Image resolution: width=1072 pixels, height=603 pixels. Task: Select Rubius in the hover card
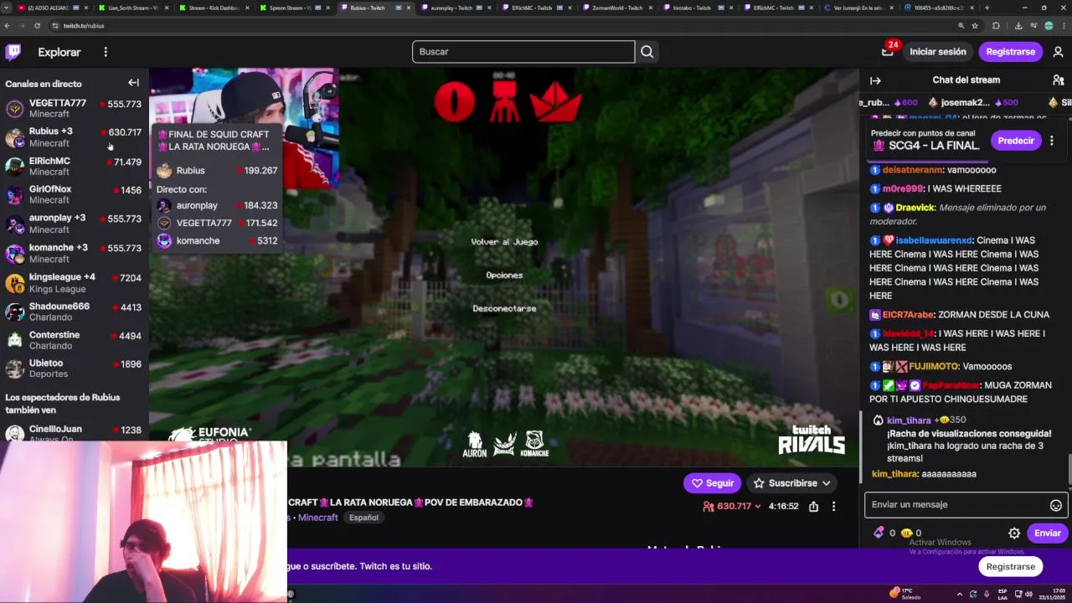click(216, 170)
